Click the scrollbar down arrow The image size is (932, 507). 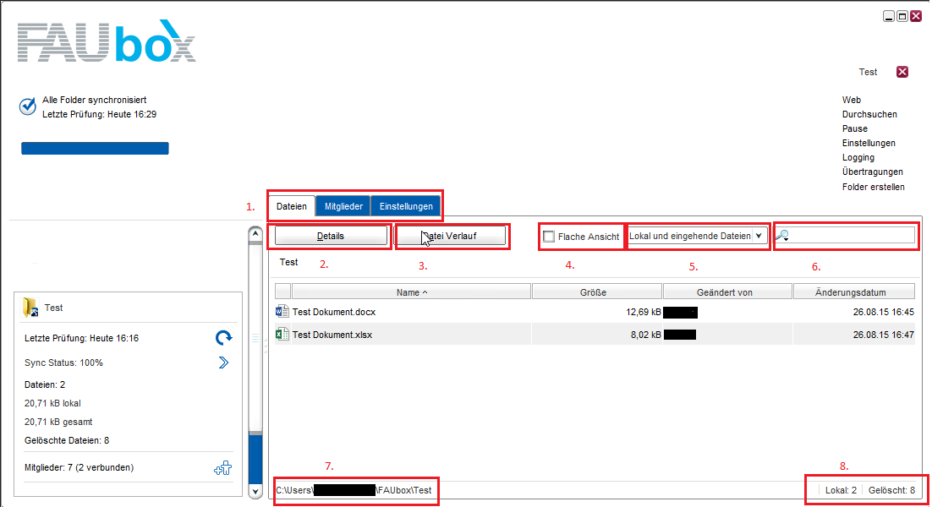[255, 492]
